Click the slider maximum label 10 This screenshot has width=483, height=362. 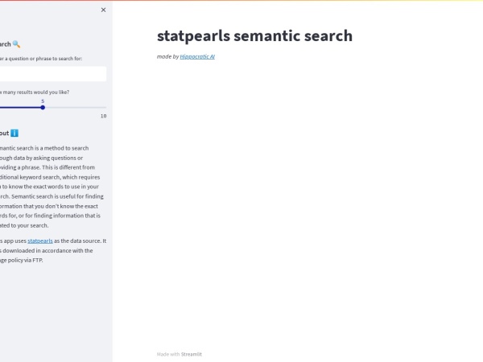(103, 116)
